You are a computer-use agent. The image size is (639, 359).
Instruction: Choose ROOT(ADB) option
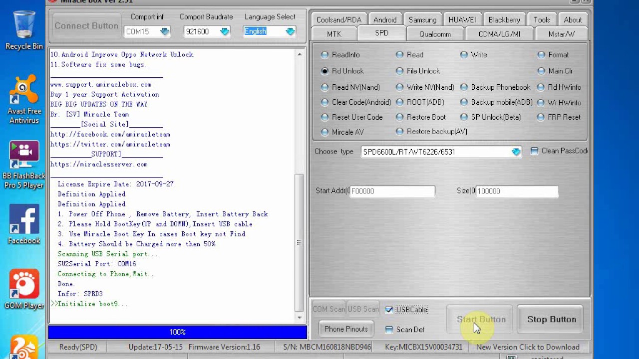coord(420,102)
